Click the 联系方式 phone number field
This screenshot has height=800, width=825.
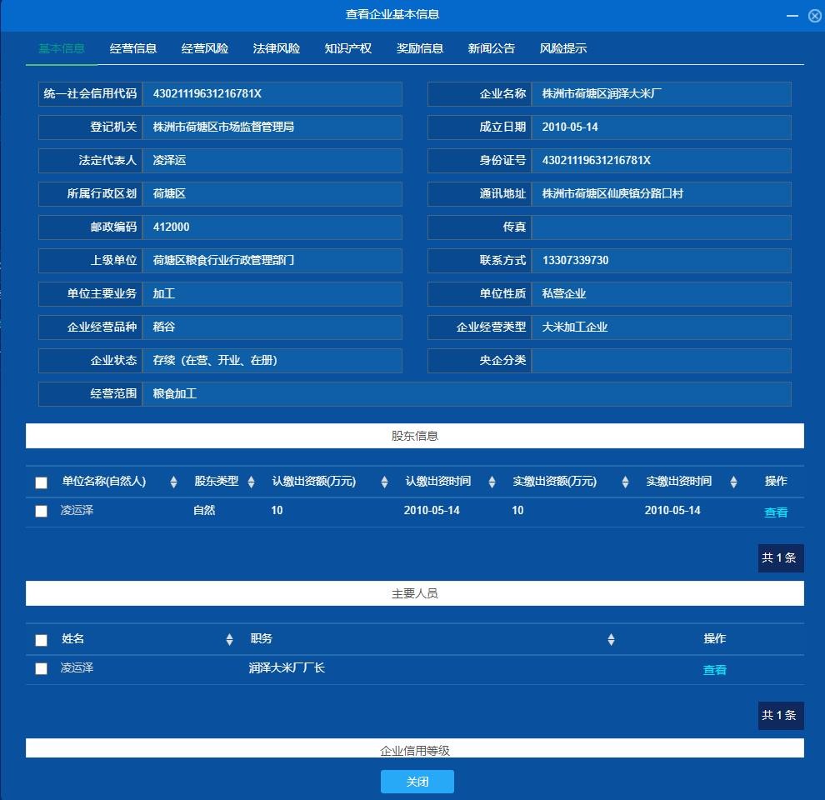click(661, 261)
